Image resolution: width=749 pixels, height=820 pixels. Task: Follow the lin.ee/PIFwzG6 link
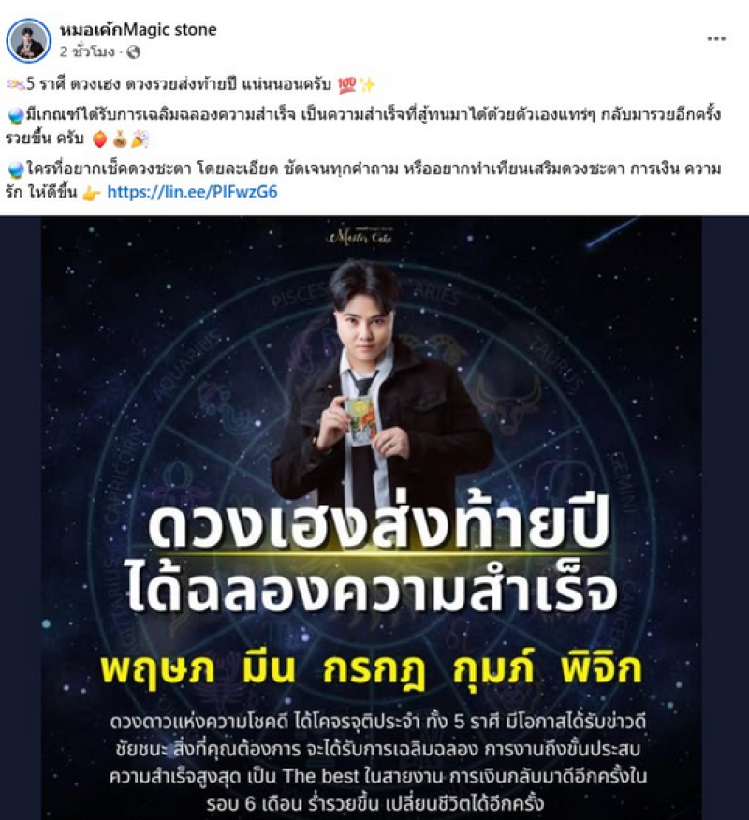pos(192,192)
